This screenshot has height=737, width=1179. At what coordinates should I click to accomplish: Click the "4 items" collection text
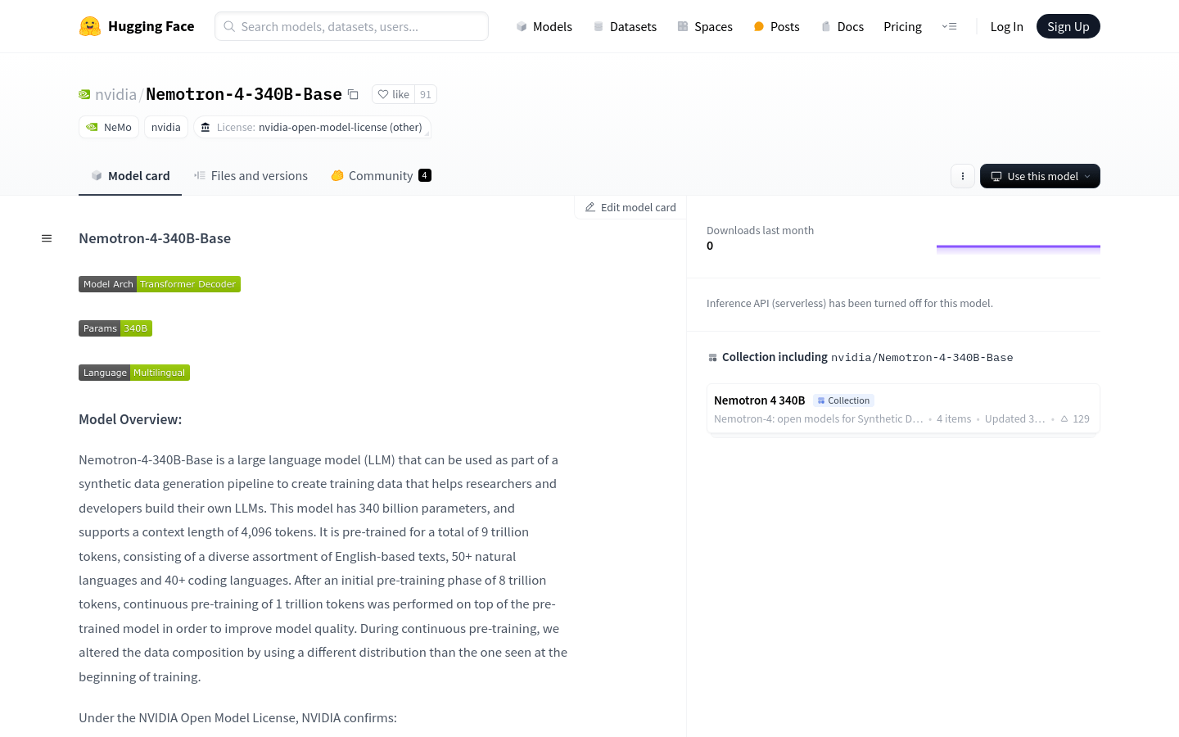point(954,418)
